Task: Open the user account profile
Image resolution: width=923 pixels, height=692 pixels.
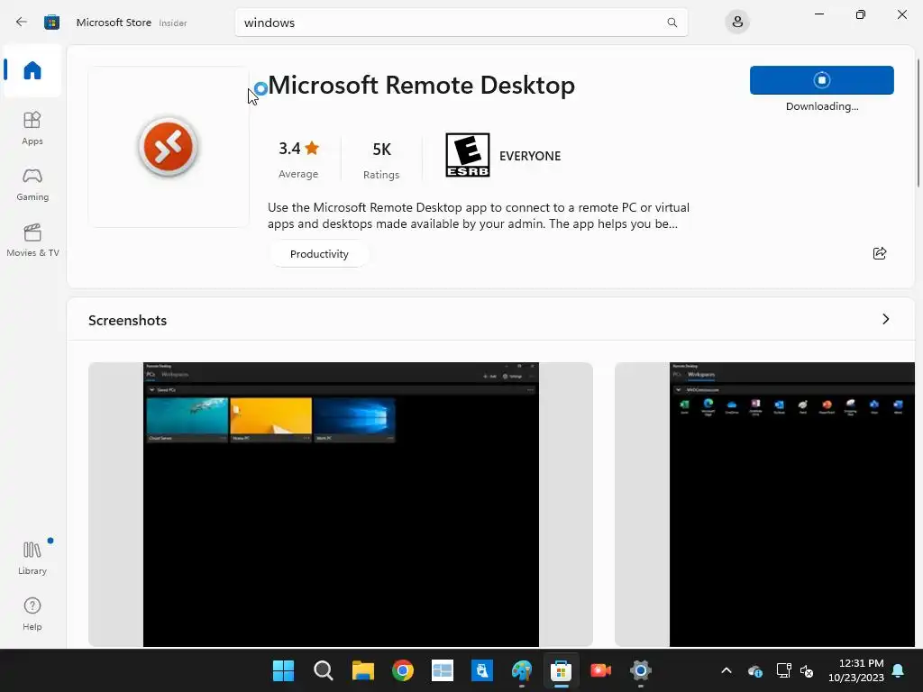Action: pos(737,23)
